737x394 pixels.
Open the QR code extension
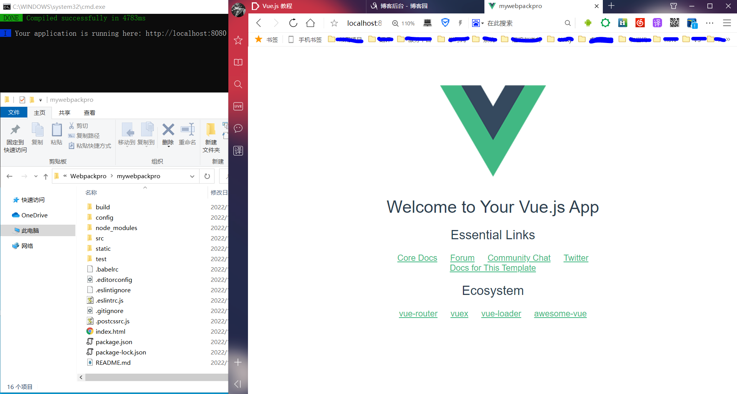point(674,23)
